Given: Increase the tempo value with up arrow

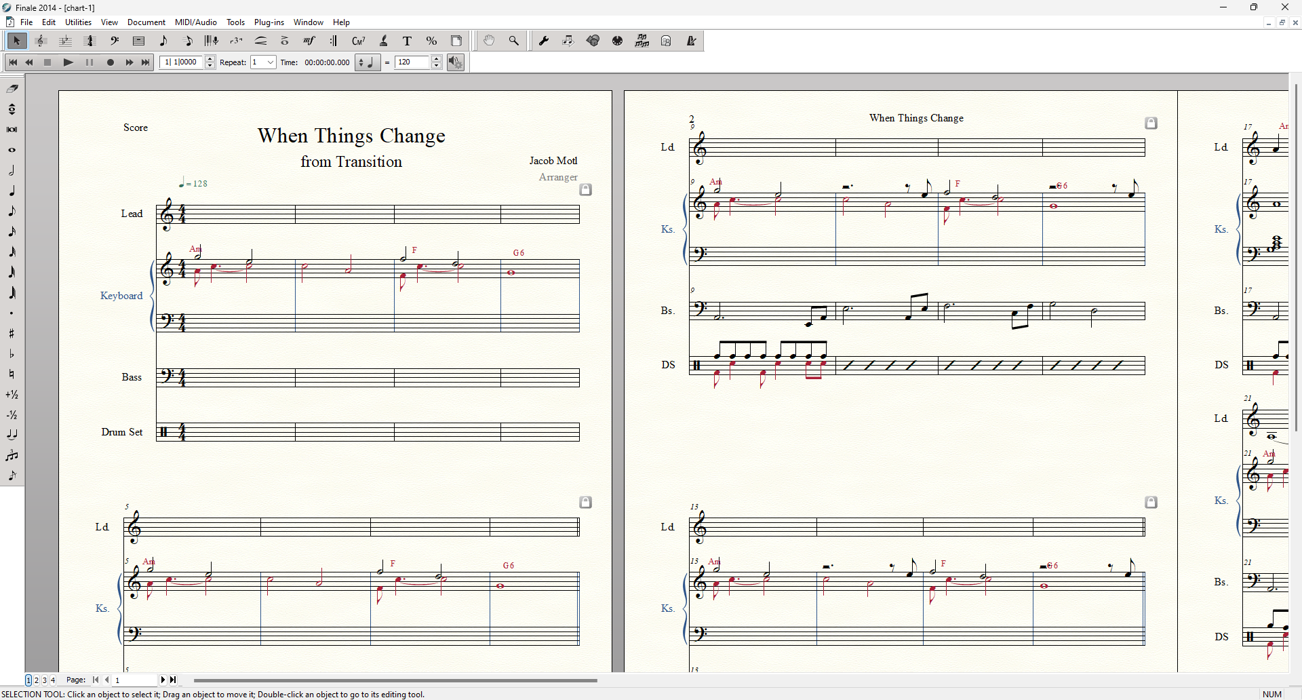Looking at the screenshot, I should (x=437, y=59).
